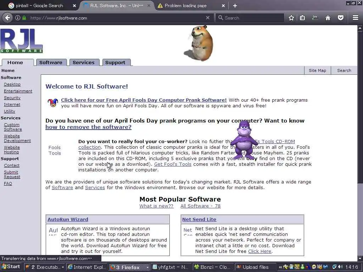This screenshot has height=272, width=363.
Task: Click the browser Search box
Action: pyautogui.click(x=250, y=18)
